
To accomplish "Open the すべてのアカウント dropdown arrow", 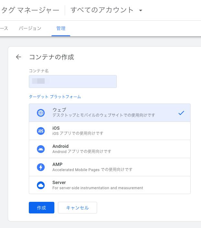I will click(140, 10).
